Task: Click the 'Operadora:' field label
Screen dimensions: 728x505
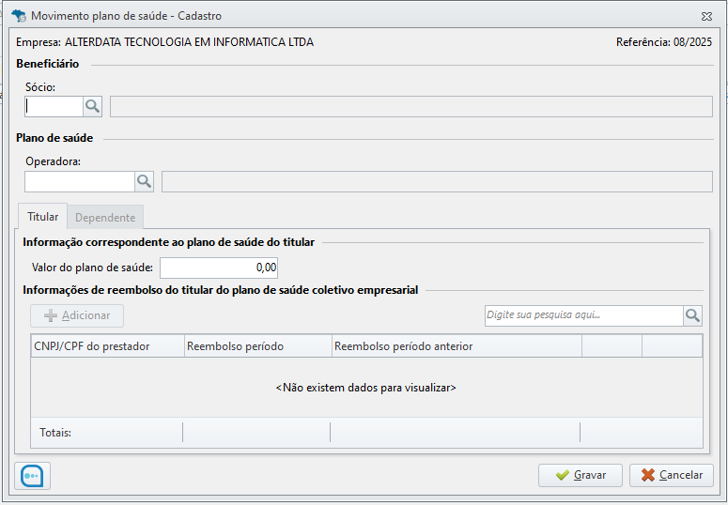Action: pyautogui.click(x=53, y=161)
